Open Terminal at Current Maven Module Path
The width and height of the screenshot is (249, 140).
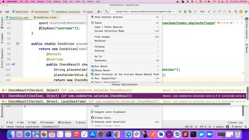pyautogui.click(x=125, y=74)
